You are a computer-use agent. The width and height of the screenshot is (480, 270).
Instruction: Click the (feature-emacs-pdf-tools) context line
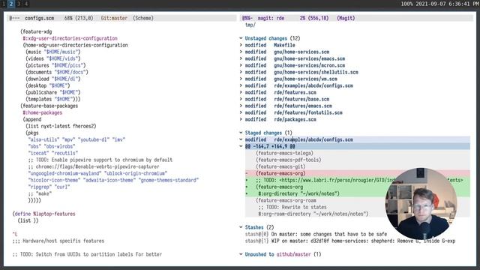coord(289,160)
